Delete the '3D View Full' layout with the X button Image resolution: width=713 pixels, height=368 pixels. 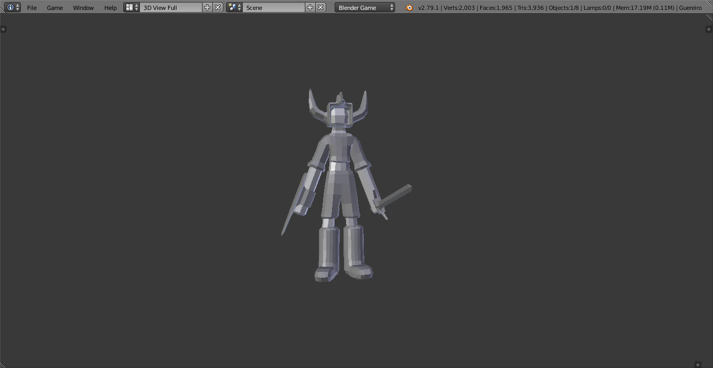pyautogui.click(x=218, y=8)
